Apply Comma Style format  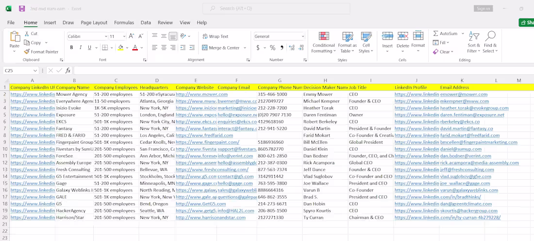point(282,48)
